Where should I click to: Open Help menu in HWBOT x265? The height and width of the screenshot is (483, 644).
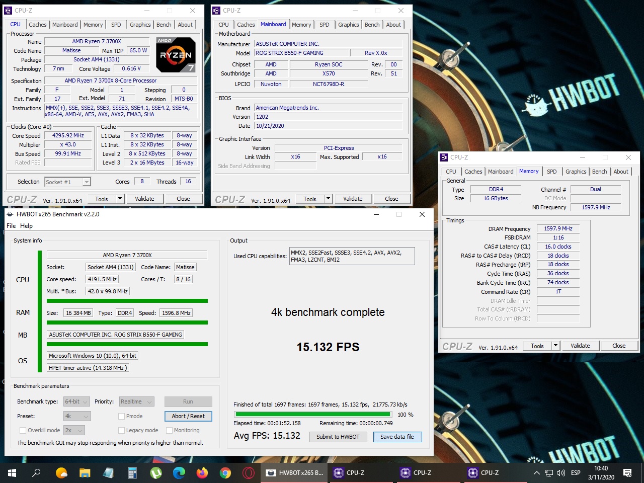[x=26, y=226]
